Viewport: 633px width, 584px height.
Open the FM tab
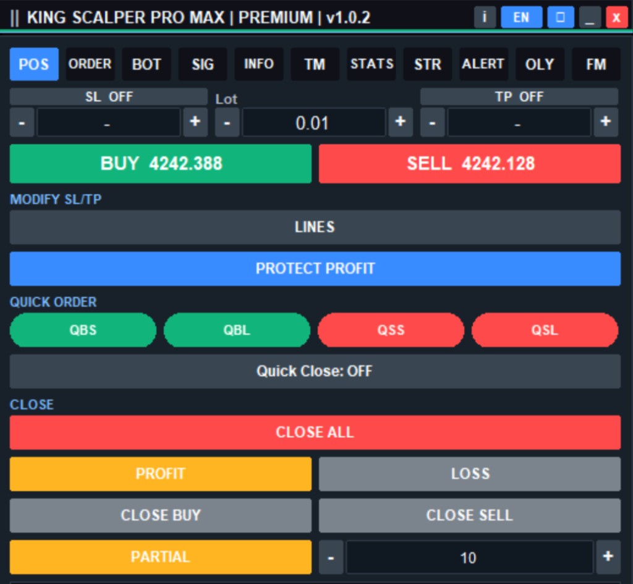pos(597,64)
